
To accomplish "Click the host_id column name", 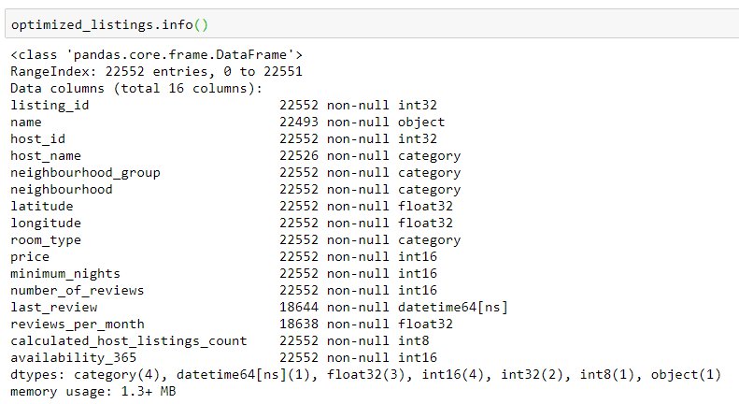I will (x=37, y=138).
